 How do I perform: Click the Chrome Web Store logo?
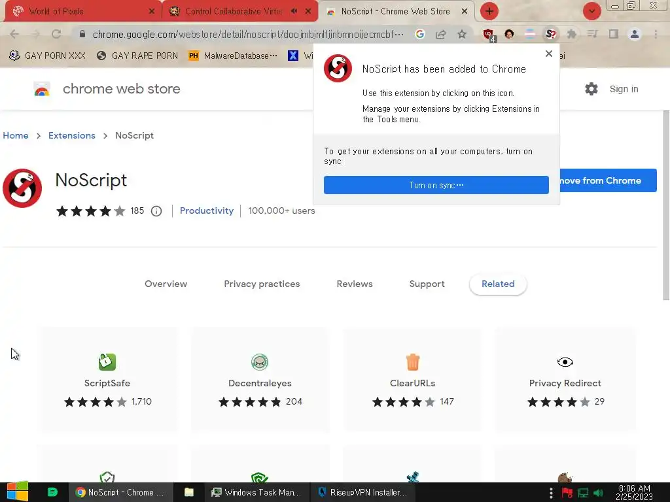coord(42,89)
